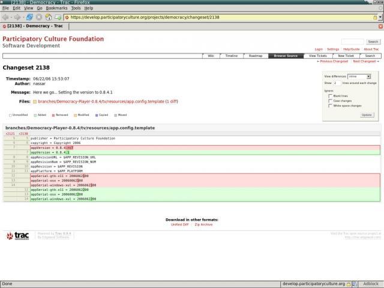Image resolution: width=384 pixels, height=288 pixels.
Task: Click the Stop loading icon
Action: [38, 17]
